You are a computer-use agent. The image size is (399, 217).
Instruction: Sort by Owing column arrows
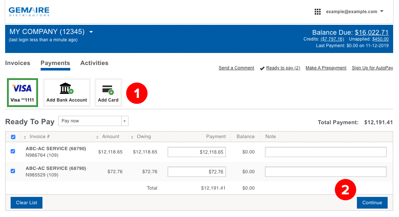click(x=132, y=137)
